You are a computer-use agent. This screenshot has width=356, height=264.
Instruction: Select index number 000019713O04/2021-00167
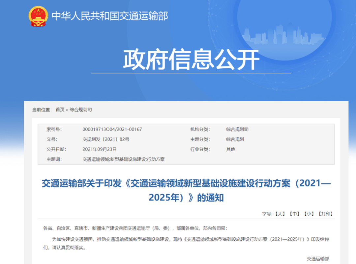click(112, 129)
